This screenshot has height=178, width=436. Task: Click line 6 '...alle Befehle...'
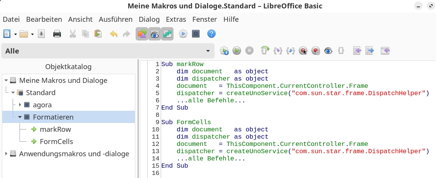click(x=211, y=100)
